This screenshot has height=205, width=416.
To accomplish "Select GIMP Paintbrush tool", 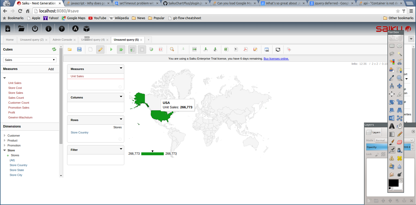I will point(392,142).
